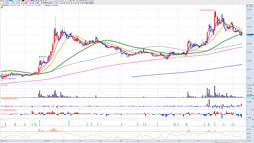Click the small box icon below the price legend
This screenshot has width=254, height=143.
tap(2, 7)
